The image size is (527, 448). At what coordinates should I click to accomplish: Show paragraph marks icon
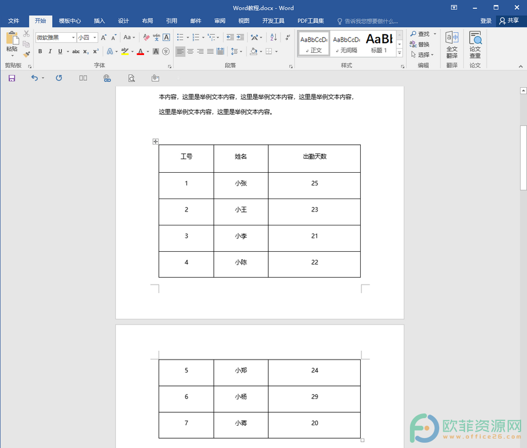tap(288, 37)
